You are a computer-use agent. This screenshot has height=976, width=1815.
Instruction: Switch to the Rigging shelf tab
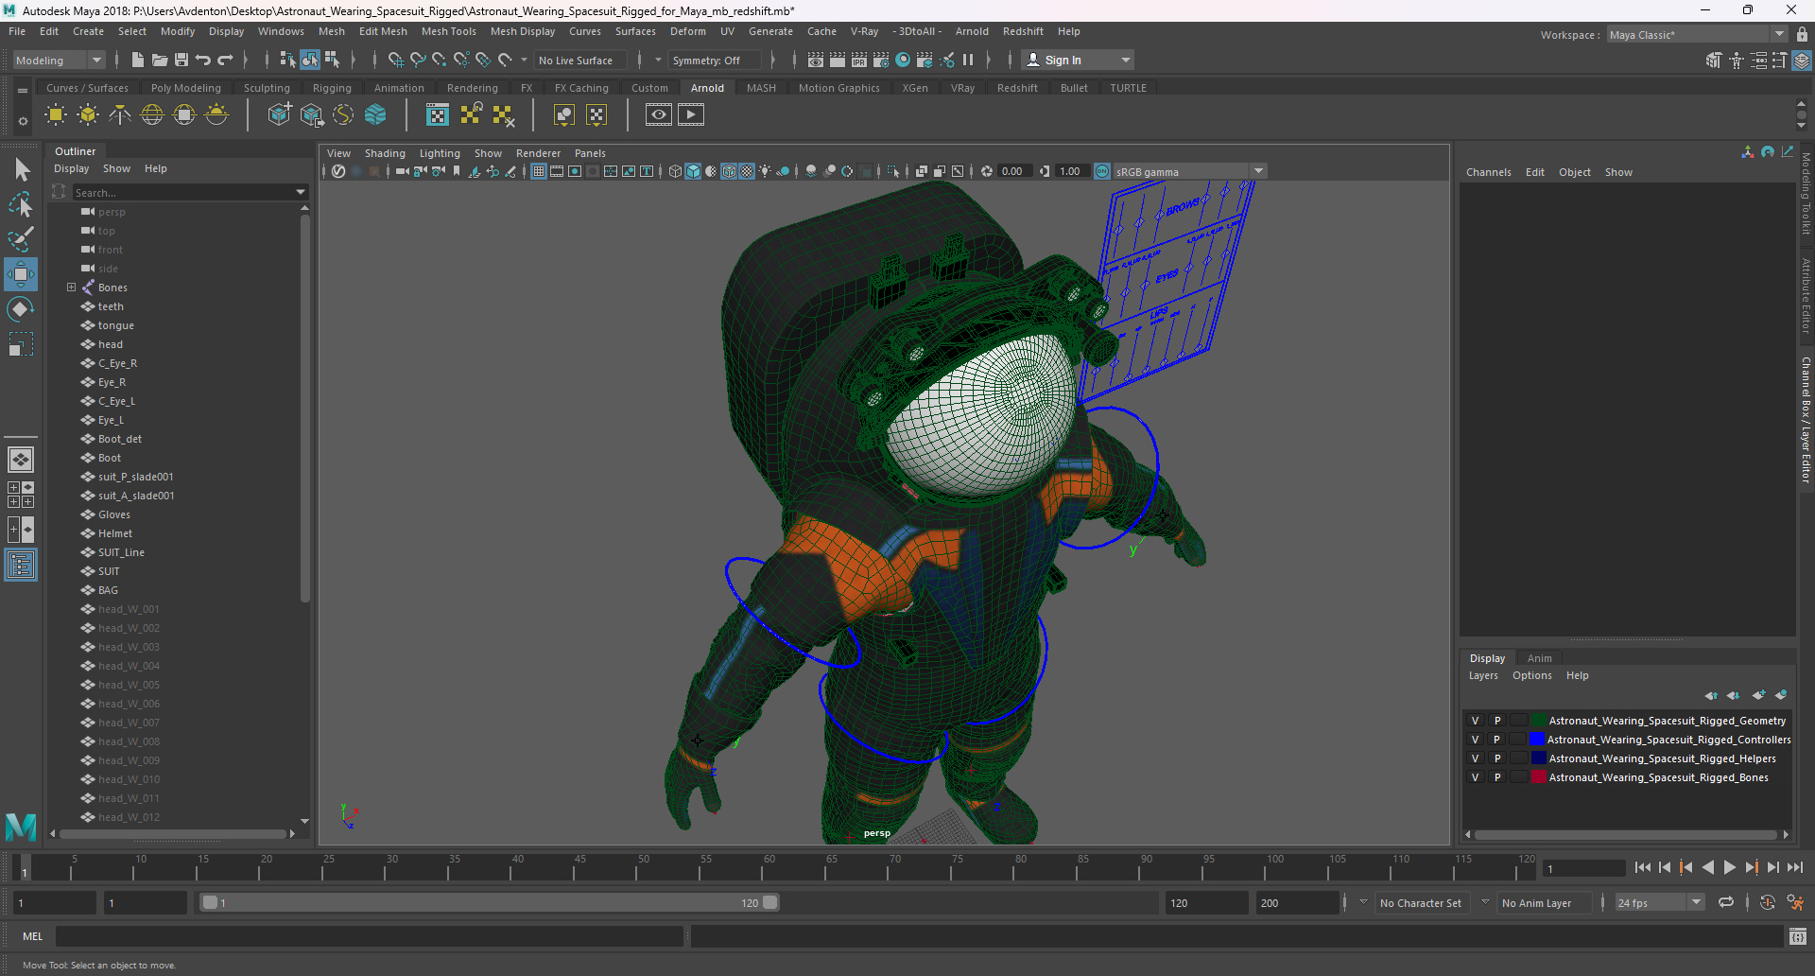tap(332, 88)
